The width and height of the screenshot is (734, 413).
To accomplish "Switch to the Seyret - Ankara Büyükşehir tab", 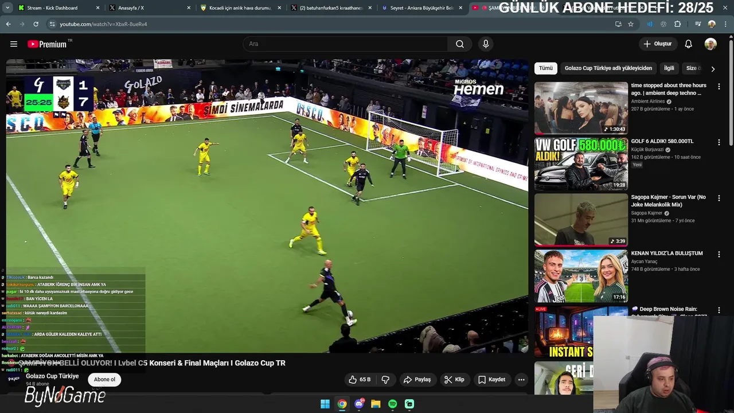I will click(421, 8).
